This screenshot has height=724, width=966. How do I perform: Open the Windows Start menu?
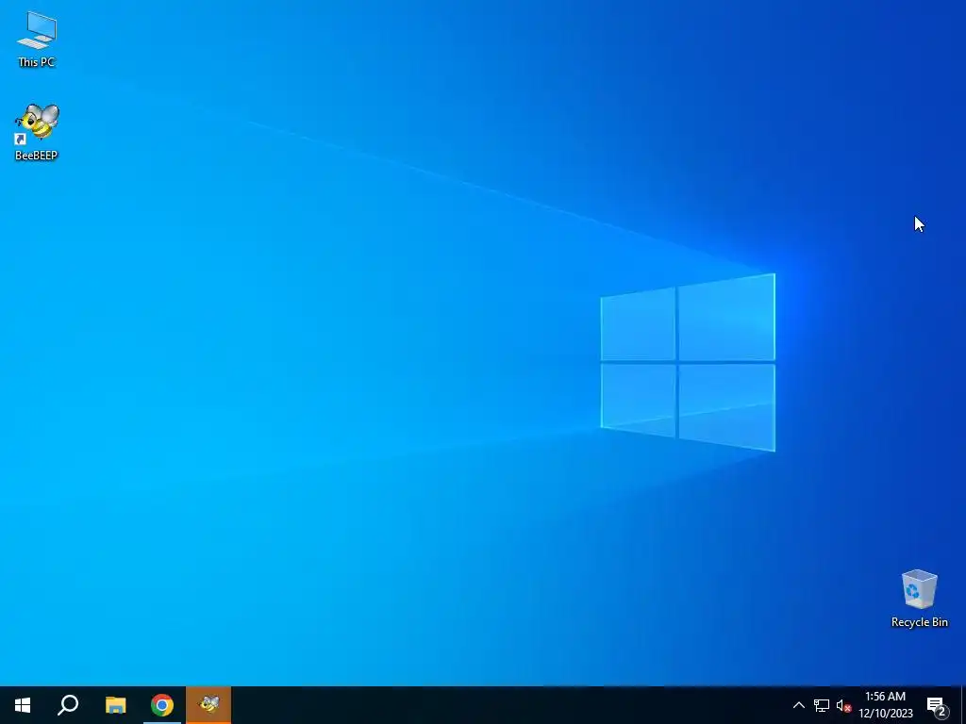click(23, 705)
